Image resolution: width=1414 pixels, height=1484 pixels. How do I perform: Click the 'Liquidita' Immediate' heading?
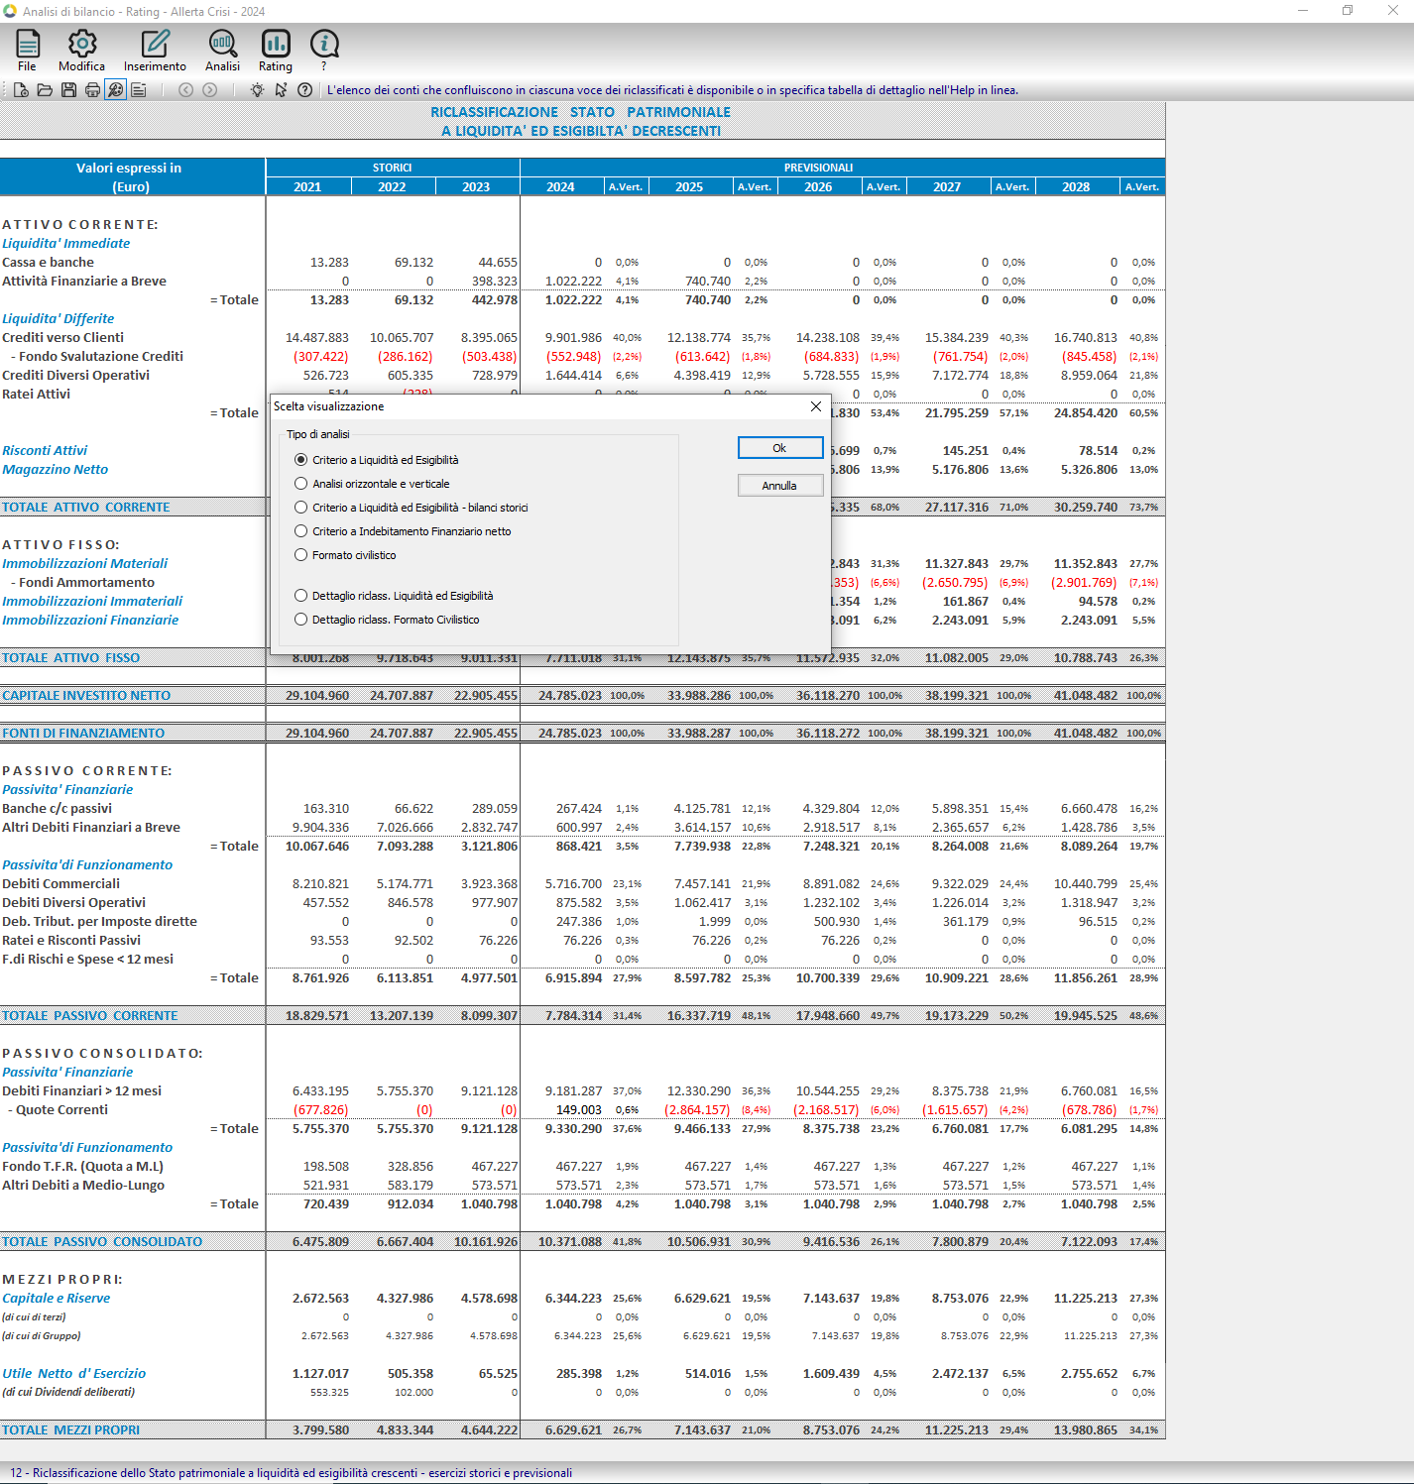click(x=65, y=244)
